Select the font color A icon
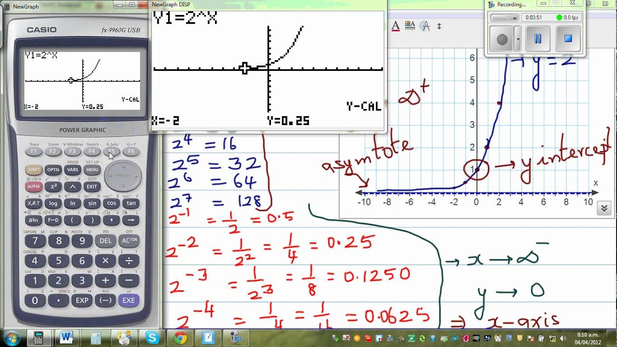The height and width of the screenshot is (347, 617). [x=396, y=26]
